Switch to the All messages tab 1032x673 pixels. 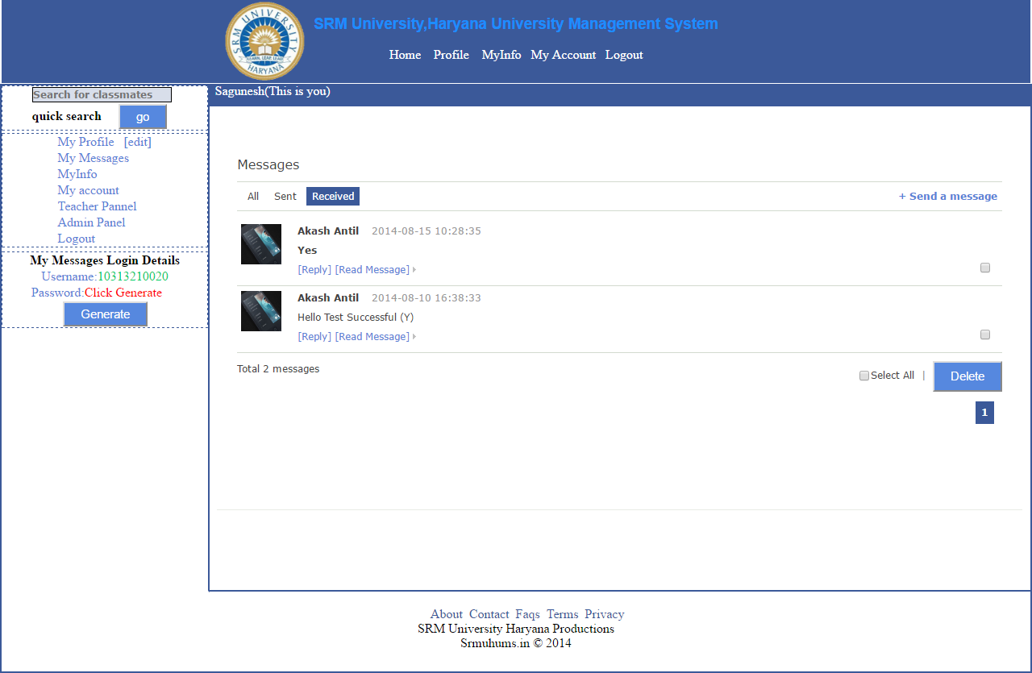253,196
